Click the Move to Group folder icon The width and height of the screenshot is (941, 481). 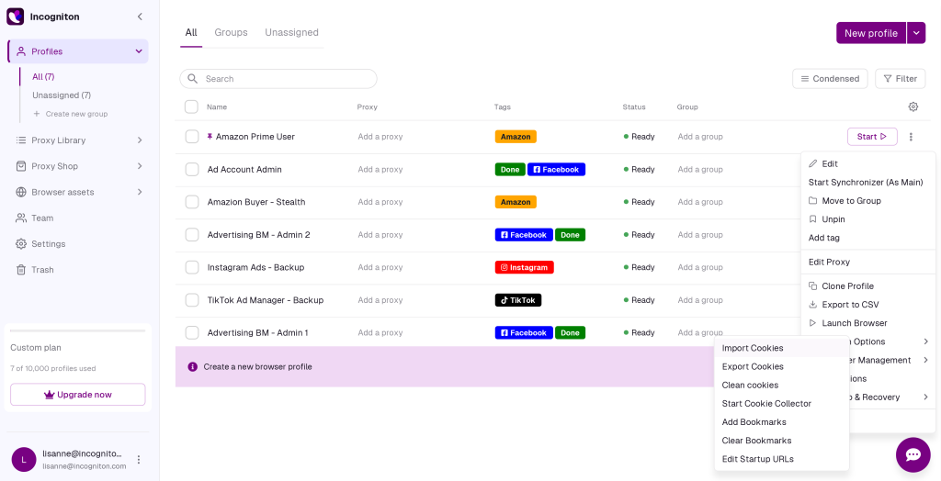click(x=813, y=201)
